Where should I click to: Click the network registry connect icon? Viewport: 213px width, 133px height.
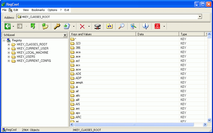98,26
